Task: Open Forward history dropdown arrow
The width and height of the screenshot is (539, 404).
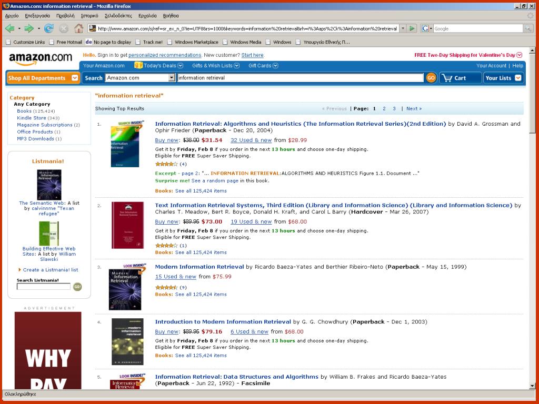Action: (39, 28)
